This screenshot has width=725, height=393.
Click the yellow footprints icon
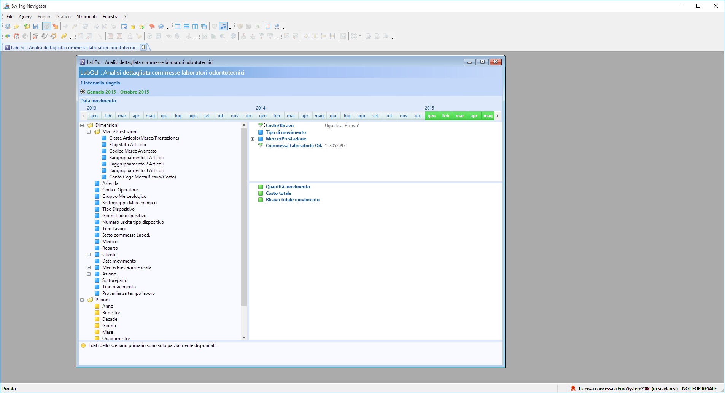pyautogui.click(x=64, y=36)
